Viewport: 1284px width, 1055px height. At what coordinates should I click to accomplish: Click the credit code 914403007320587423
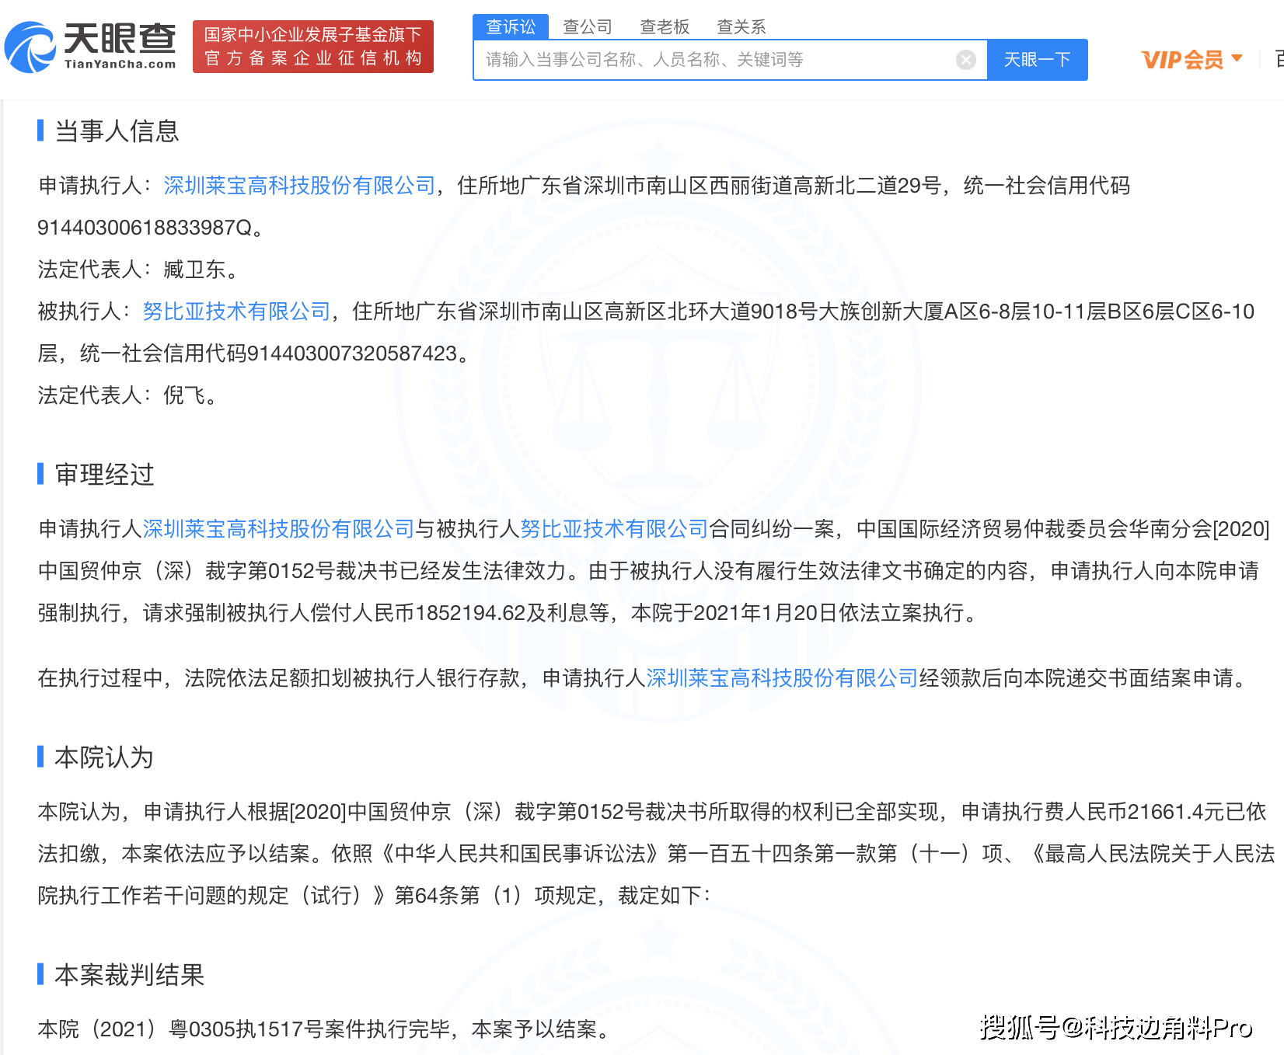[351, 353]
